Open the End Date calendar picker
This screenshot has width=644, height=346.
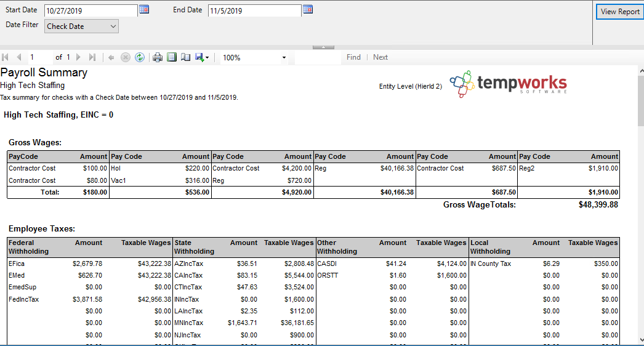click(x=308, y=9)
